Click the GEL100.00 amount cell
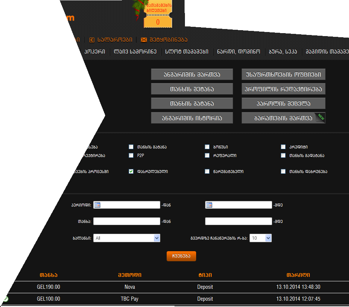 48,299
